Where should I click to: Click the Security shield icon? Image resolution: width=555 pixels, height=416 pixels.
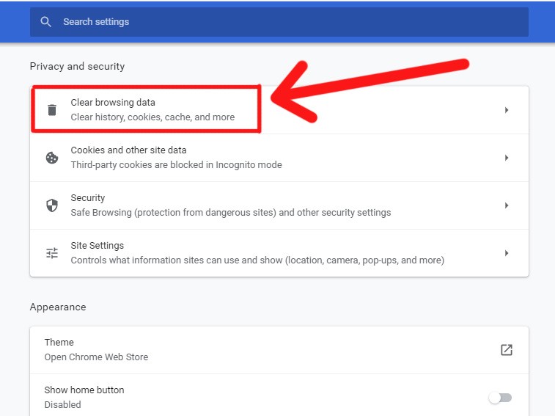click(52, 205)
